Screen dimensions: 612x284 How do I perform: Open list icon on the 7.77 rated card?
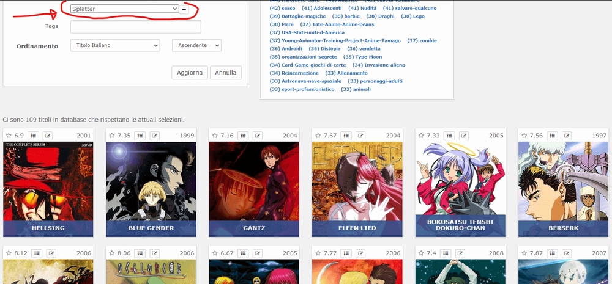click(346, 253)
